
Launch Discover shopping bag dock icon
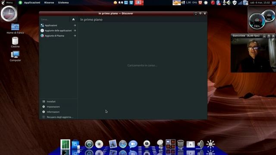(76, 145)
